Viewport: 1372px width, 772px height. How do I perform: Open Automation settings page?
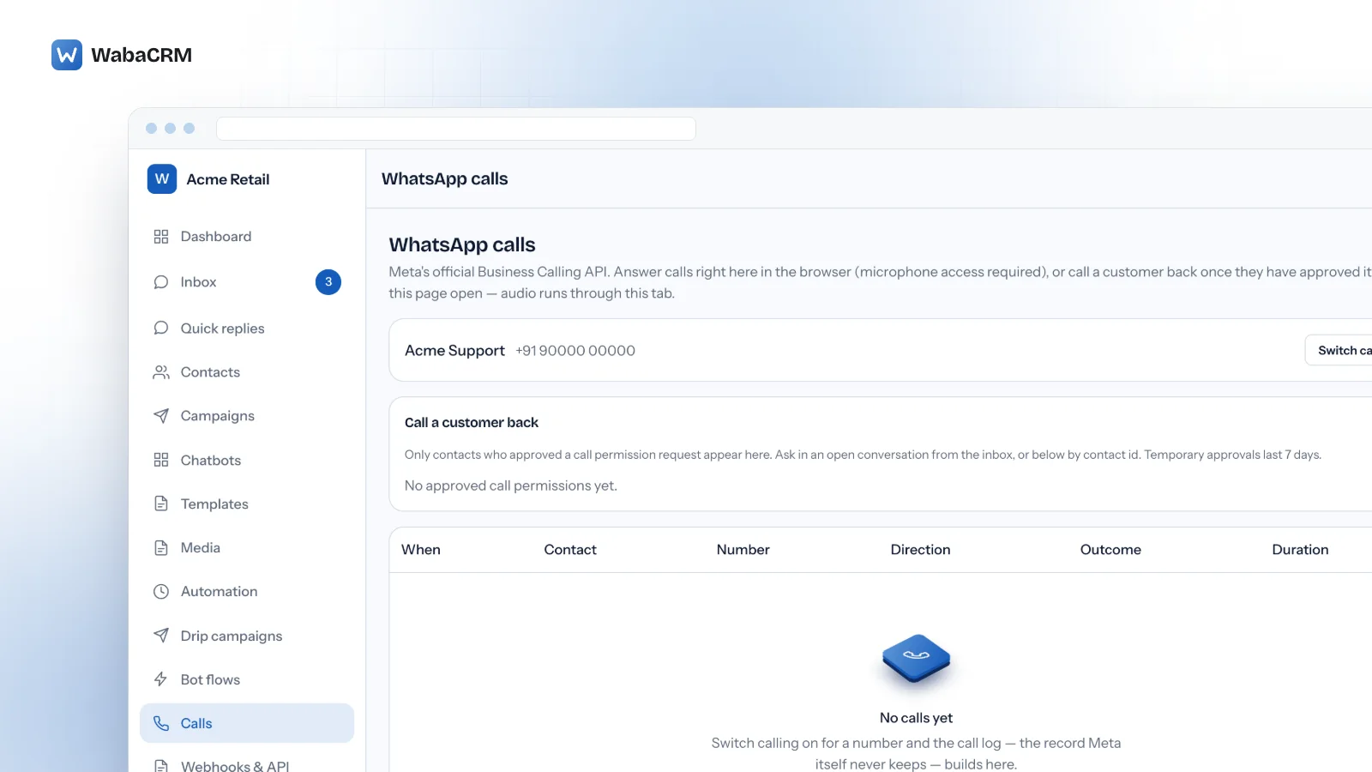[247, 592]
